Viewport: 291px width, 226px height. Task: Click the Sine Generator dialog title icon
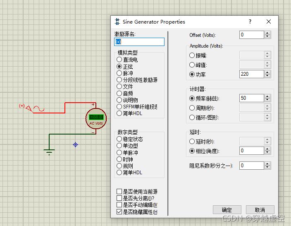pos(117,22)
